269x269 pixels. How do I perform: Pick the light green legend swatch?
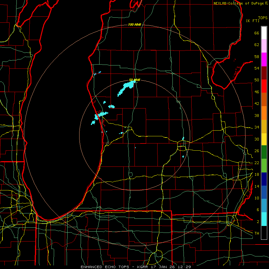(264, 166)
